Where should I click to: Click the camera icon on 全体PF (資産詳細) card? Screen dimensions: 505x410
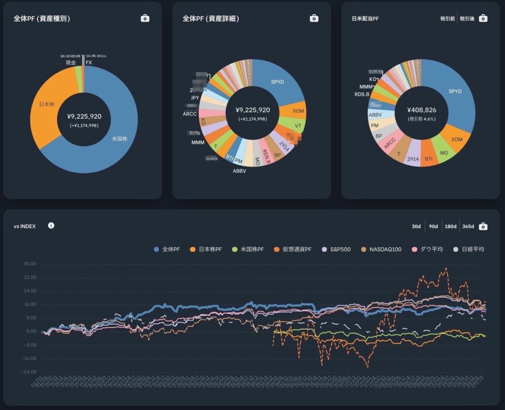(x=314, y=18)
